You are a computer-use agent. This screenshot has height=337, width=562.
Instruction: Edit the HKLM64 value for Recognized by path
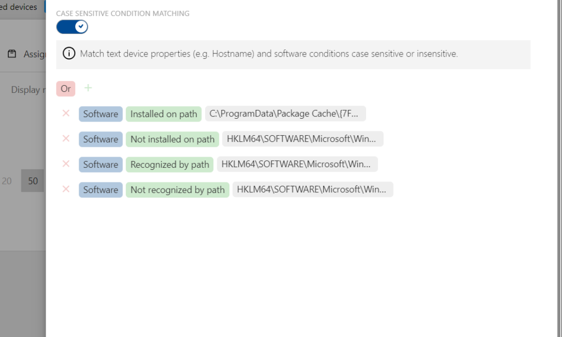[x=297, y=164]
